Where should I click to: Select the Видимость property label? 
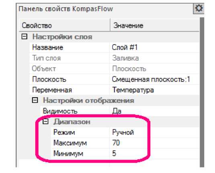coord(60,111)
